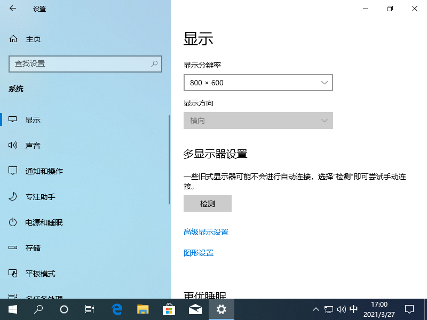
Task: Open the Start menu
Action: click(12, 309)
